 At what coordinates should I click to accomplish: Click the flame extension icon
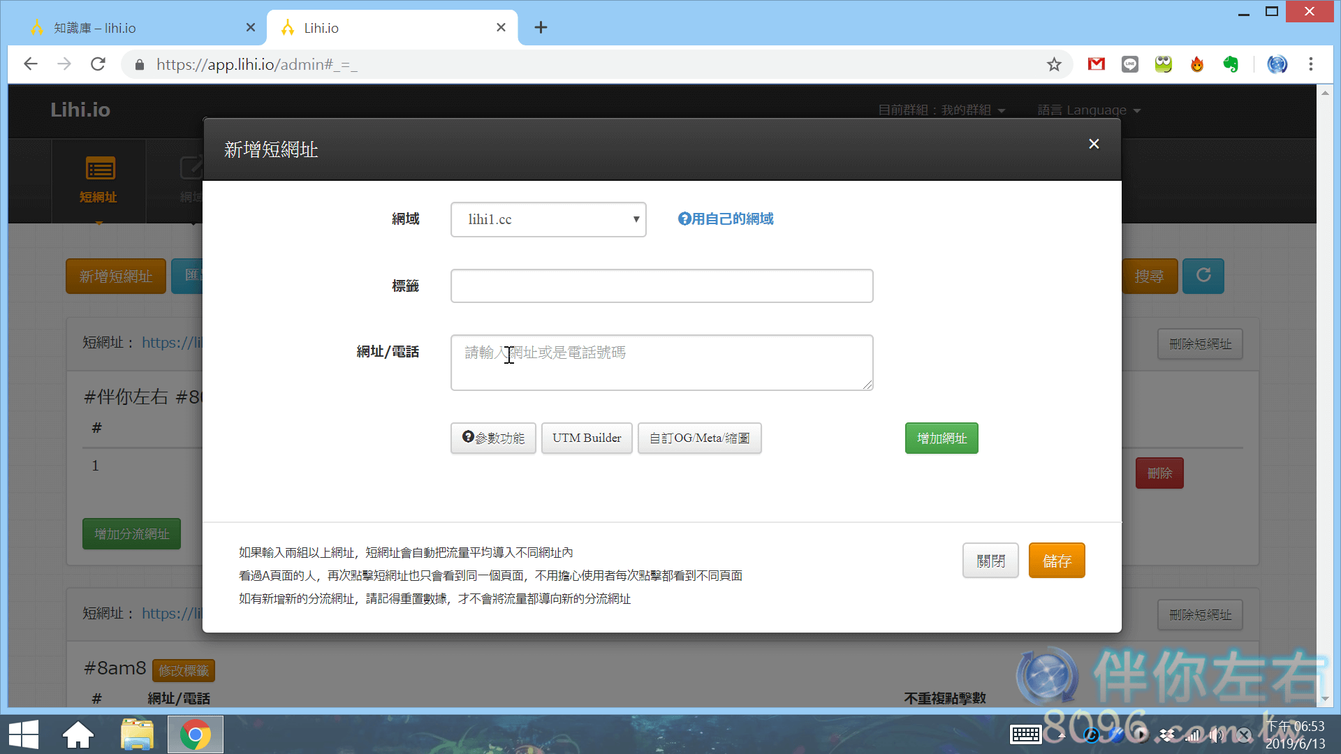[1197, 64]
